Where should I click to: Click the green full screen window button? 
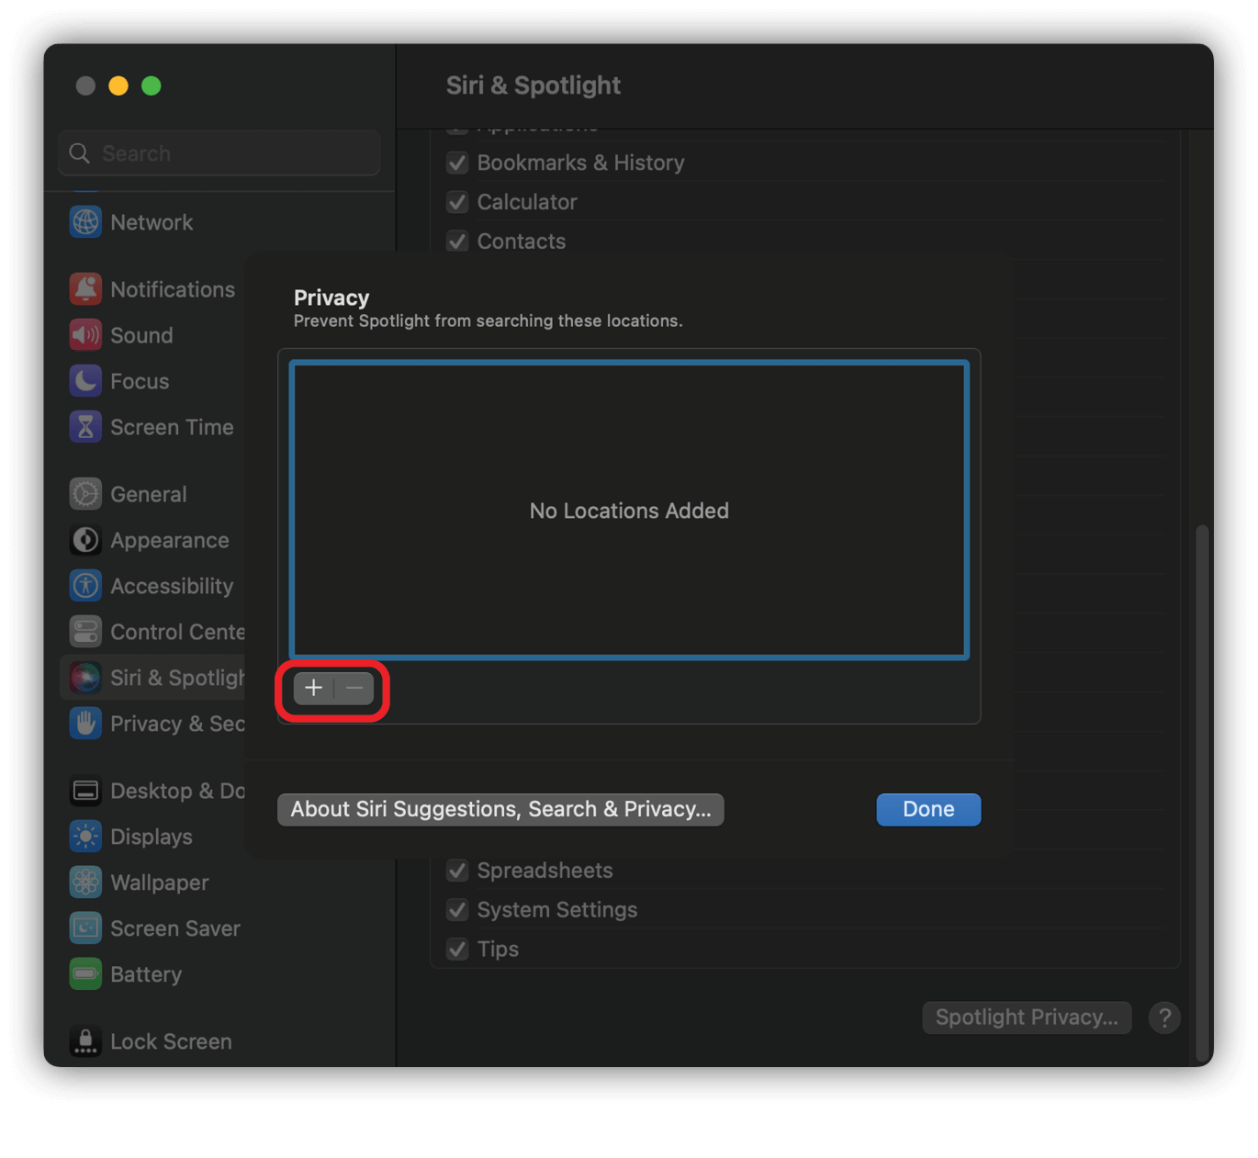pyautogui.click(x=152, y=85)
